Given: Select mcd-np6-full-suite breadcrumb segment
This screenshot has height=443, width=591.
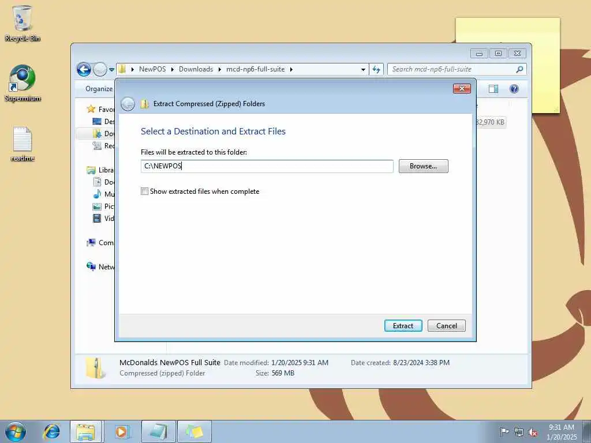Looking at the screenshot, I should point(255,69).
